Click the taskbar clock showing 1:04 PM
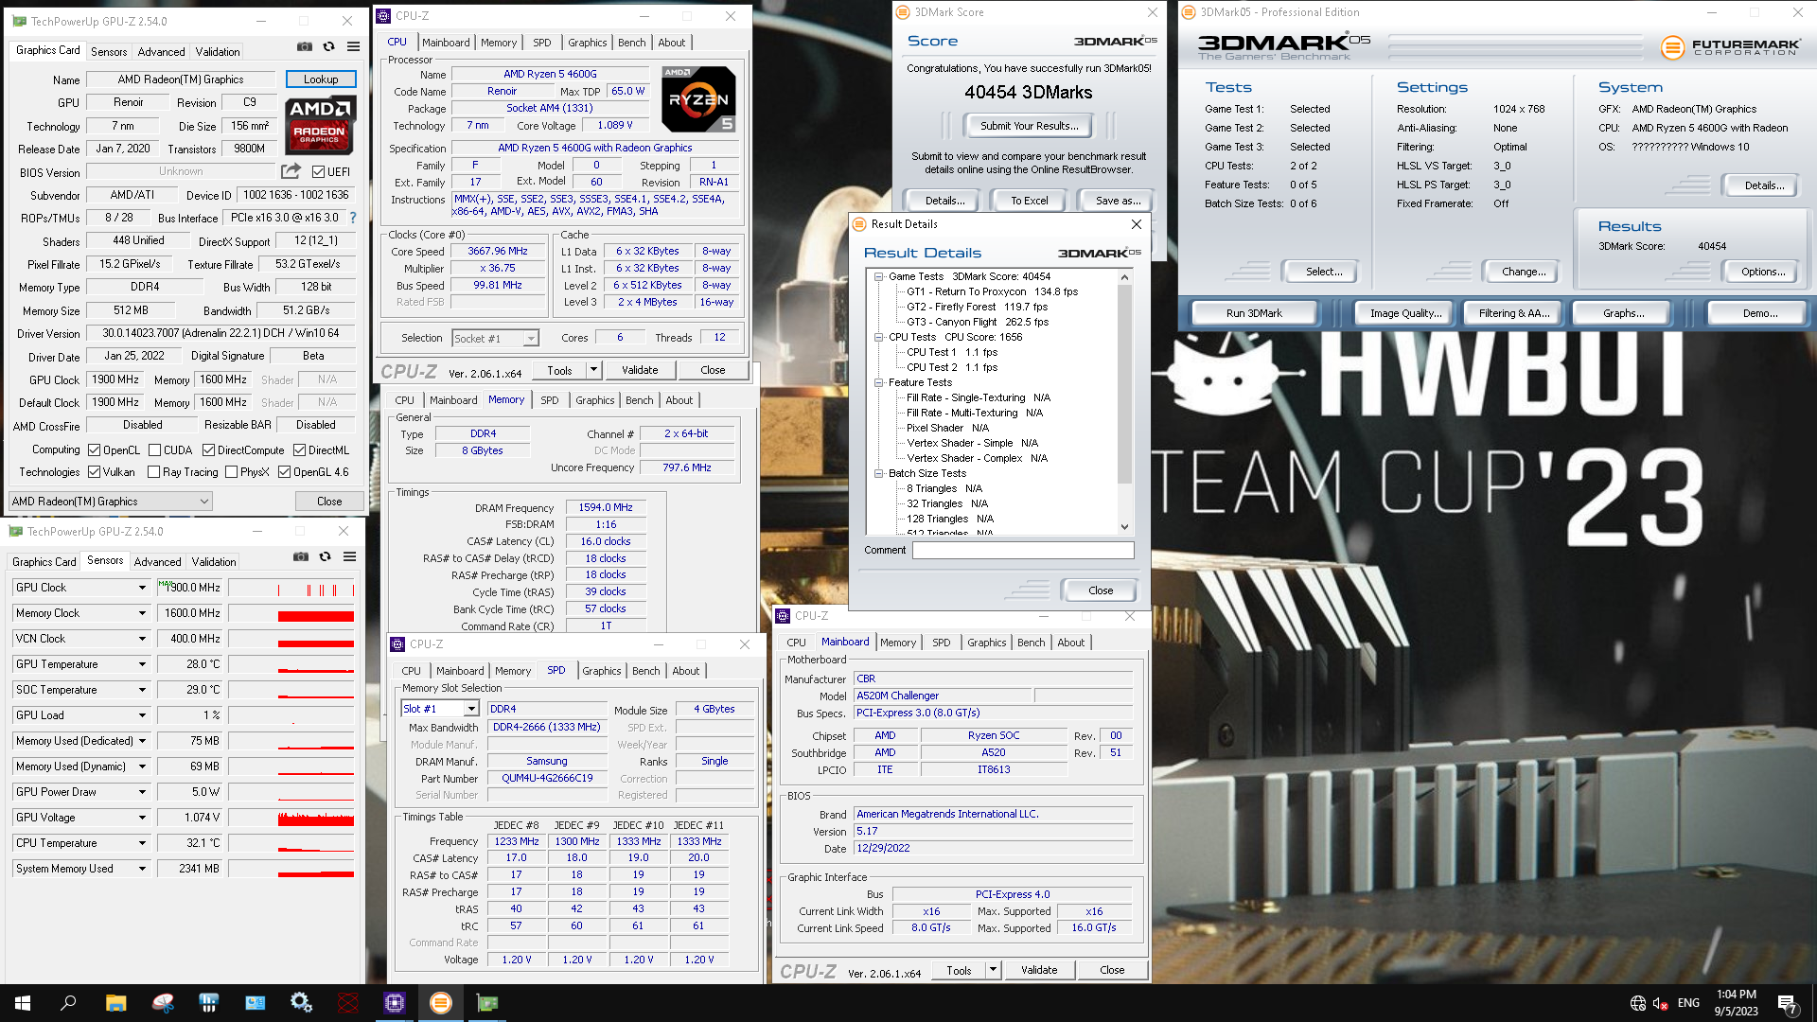This screenshot has width=1817, height=1022. tap(1736, 1003)
